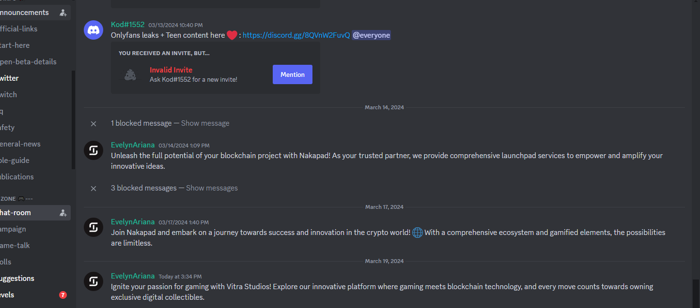Expand with Show message for 1 blocked message

pyautogui.click(x=205, y=123)
